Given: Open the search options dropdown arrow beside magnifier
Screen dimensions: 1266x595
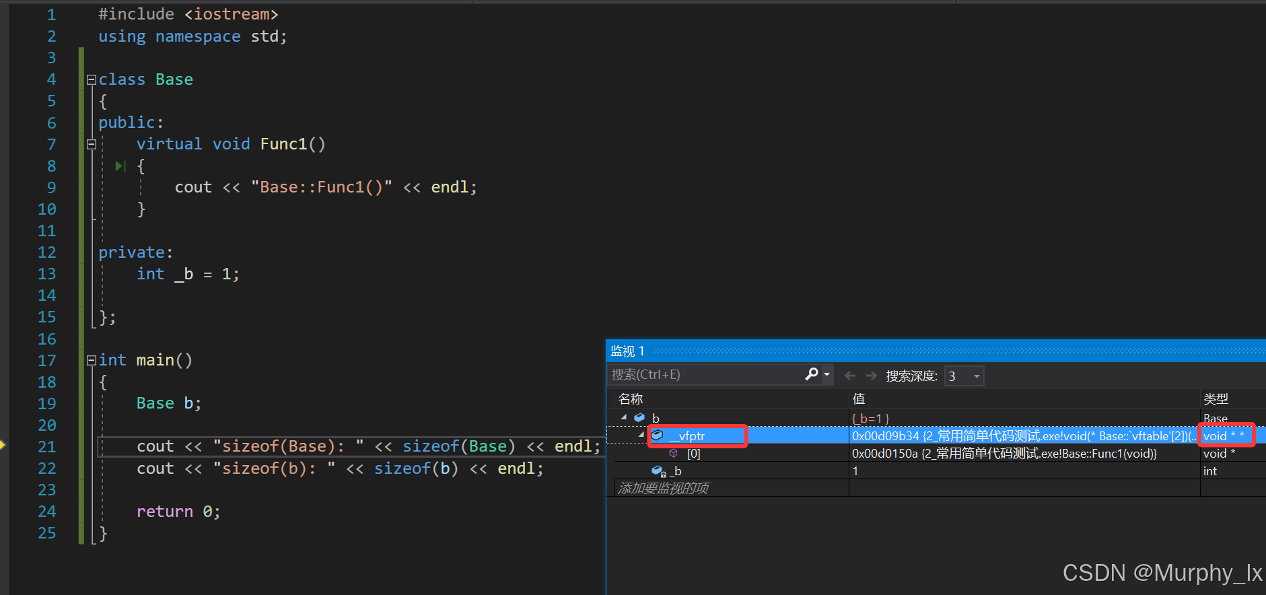Looking at the screenshot, I should pyautogui.click(x=827, y=374).
